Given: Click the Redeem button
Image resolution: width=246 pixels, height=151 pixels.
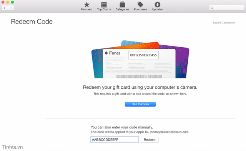Looking at the screenshot, I should pyautogui.click(x=150, y=140).
